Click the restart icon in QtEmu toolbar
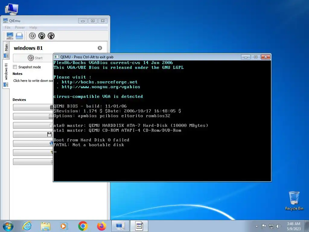The width and height of the screenshot is (309, 232). (x=51, y=36)
